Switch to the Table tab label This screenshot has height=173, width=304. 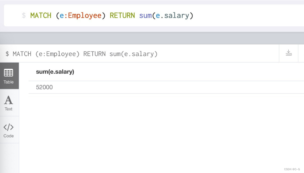pos(8,82)
